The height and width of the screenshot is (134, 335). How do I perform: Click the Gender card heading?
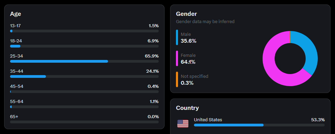(x=186, y=14)
